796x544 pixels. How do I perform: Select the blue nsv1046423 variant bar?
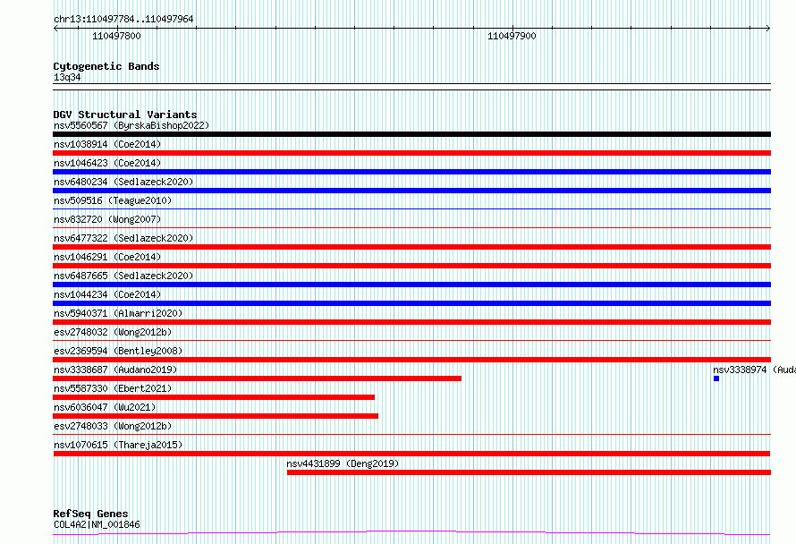[411, 172]
